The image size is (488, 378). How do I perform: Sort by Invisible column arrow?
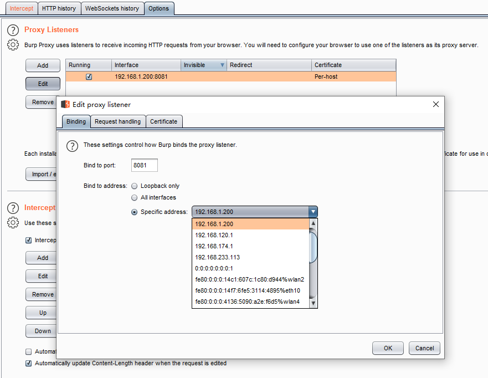tap(222, 65)
